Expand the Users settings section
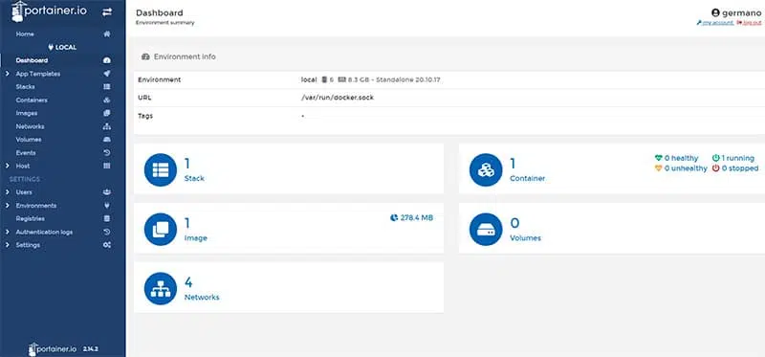765x357 pixels. [7, 192]
